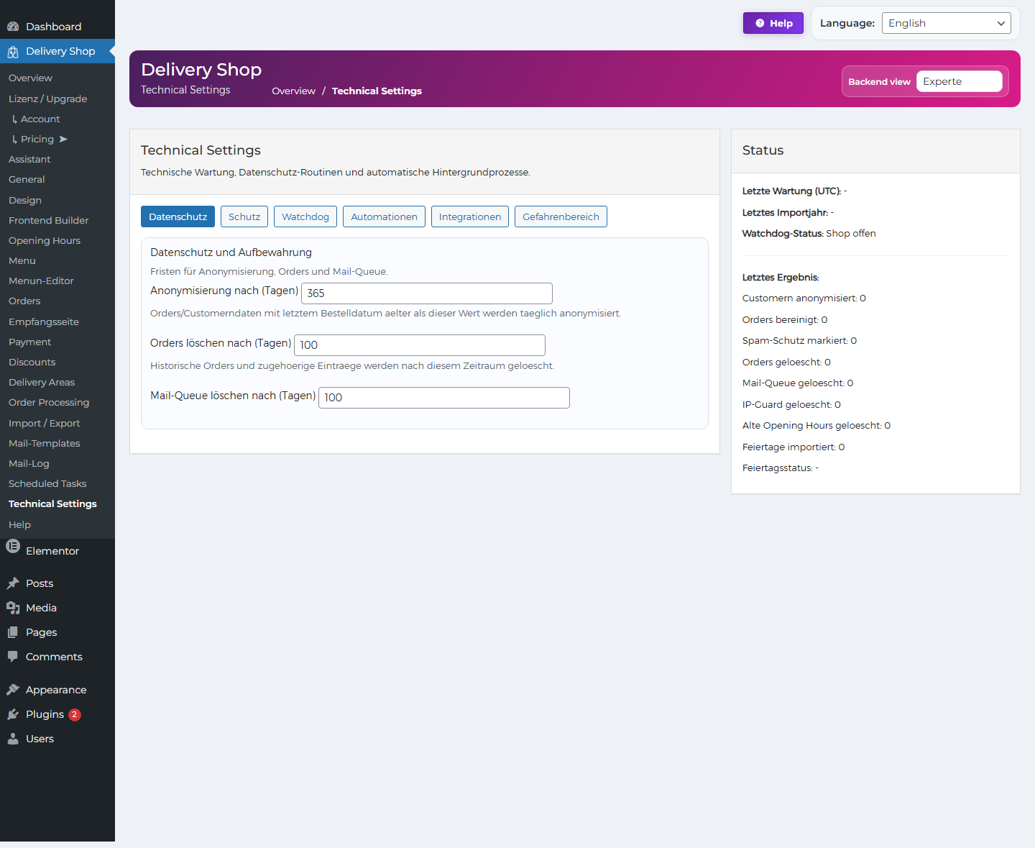1035x848 pixels.
Task: Click the Pages icon
Action: [x=13, y=632]
